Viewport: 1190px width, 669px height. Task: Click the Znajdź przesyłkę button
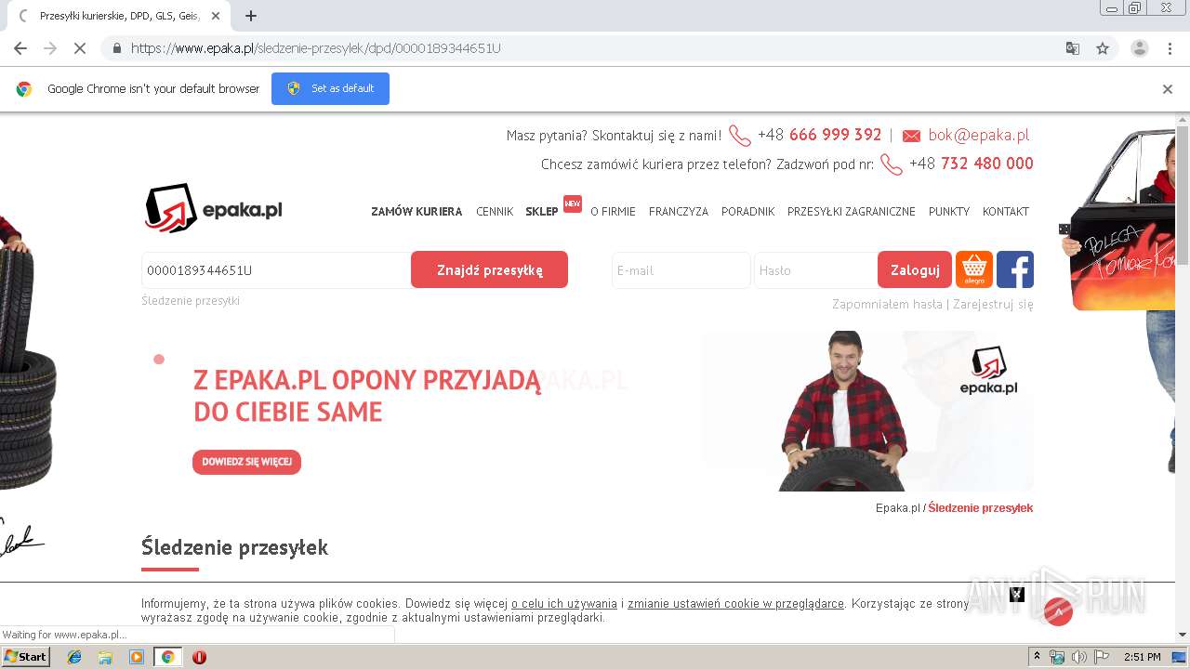coord(489,269)
